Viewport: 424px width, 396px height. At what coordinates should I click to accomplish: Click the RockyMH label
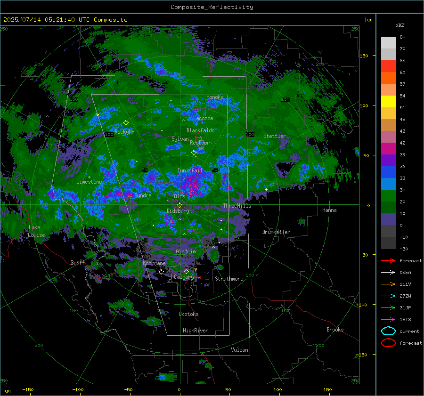coord(124,132)
